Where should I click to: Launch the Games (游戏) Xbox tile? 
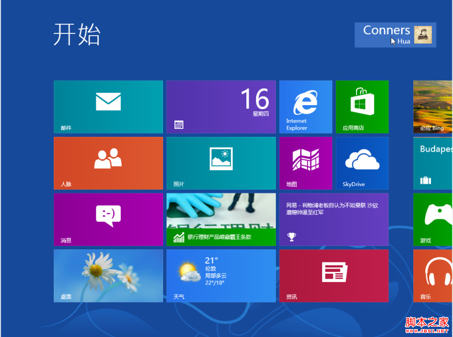tap(433, 219)
